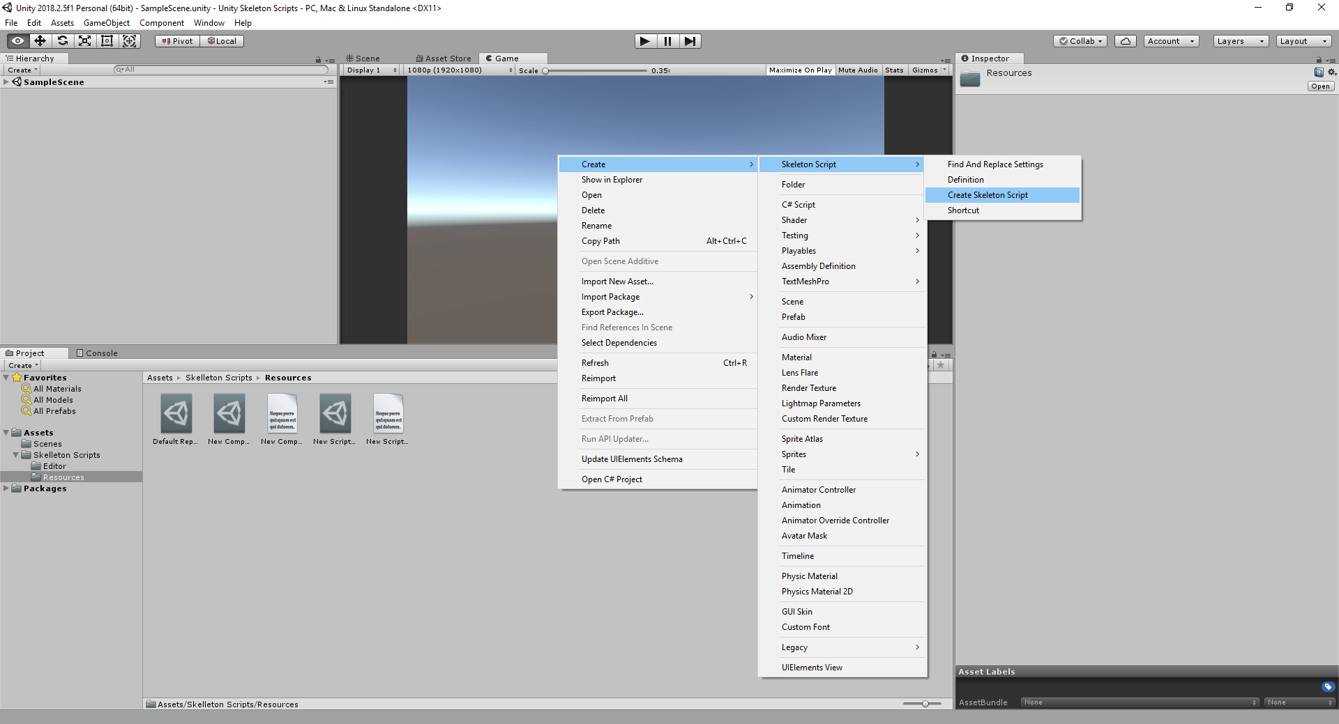Open the Hierarchy Create dropdown
Viewport: 1339px width, 724px height.
(22, 70)
